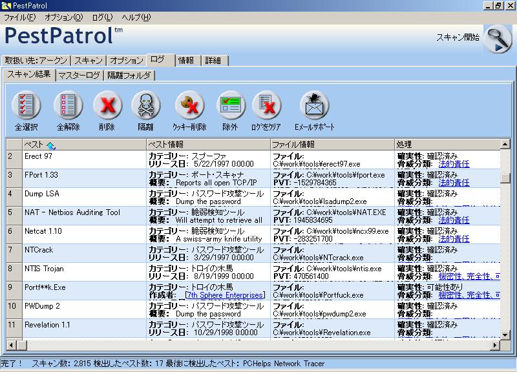Open the 機密性、完全性 link in the NTIS Trojan row
This screenshot has height=372, width=517.
pos(469,276)
